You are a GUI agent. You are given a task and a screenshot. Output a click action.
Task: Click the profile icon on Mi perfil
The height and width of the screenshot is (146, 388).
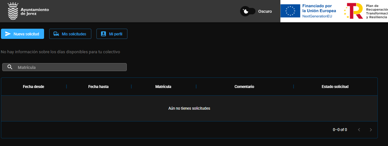click(x=103, y=34)
